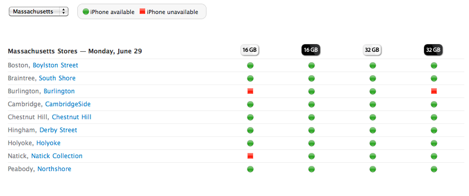Open the Natick Collection store link

click(x=57, y=156)
